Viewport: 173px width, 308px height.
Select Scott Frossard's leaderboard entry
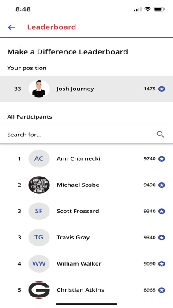point(86,211)
